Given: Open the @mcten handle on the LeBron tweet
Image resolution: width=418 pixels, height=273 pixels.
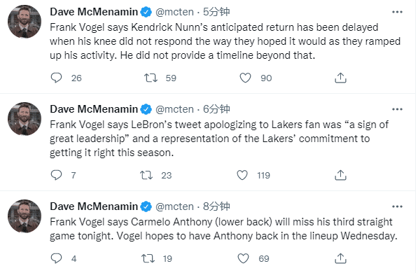Looking at the screenshot, I should (174, 109).
